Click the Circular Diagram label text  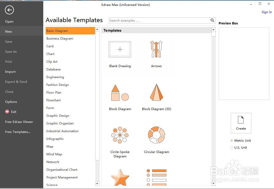pos(156,152)
